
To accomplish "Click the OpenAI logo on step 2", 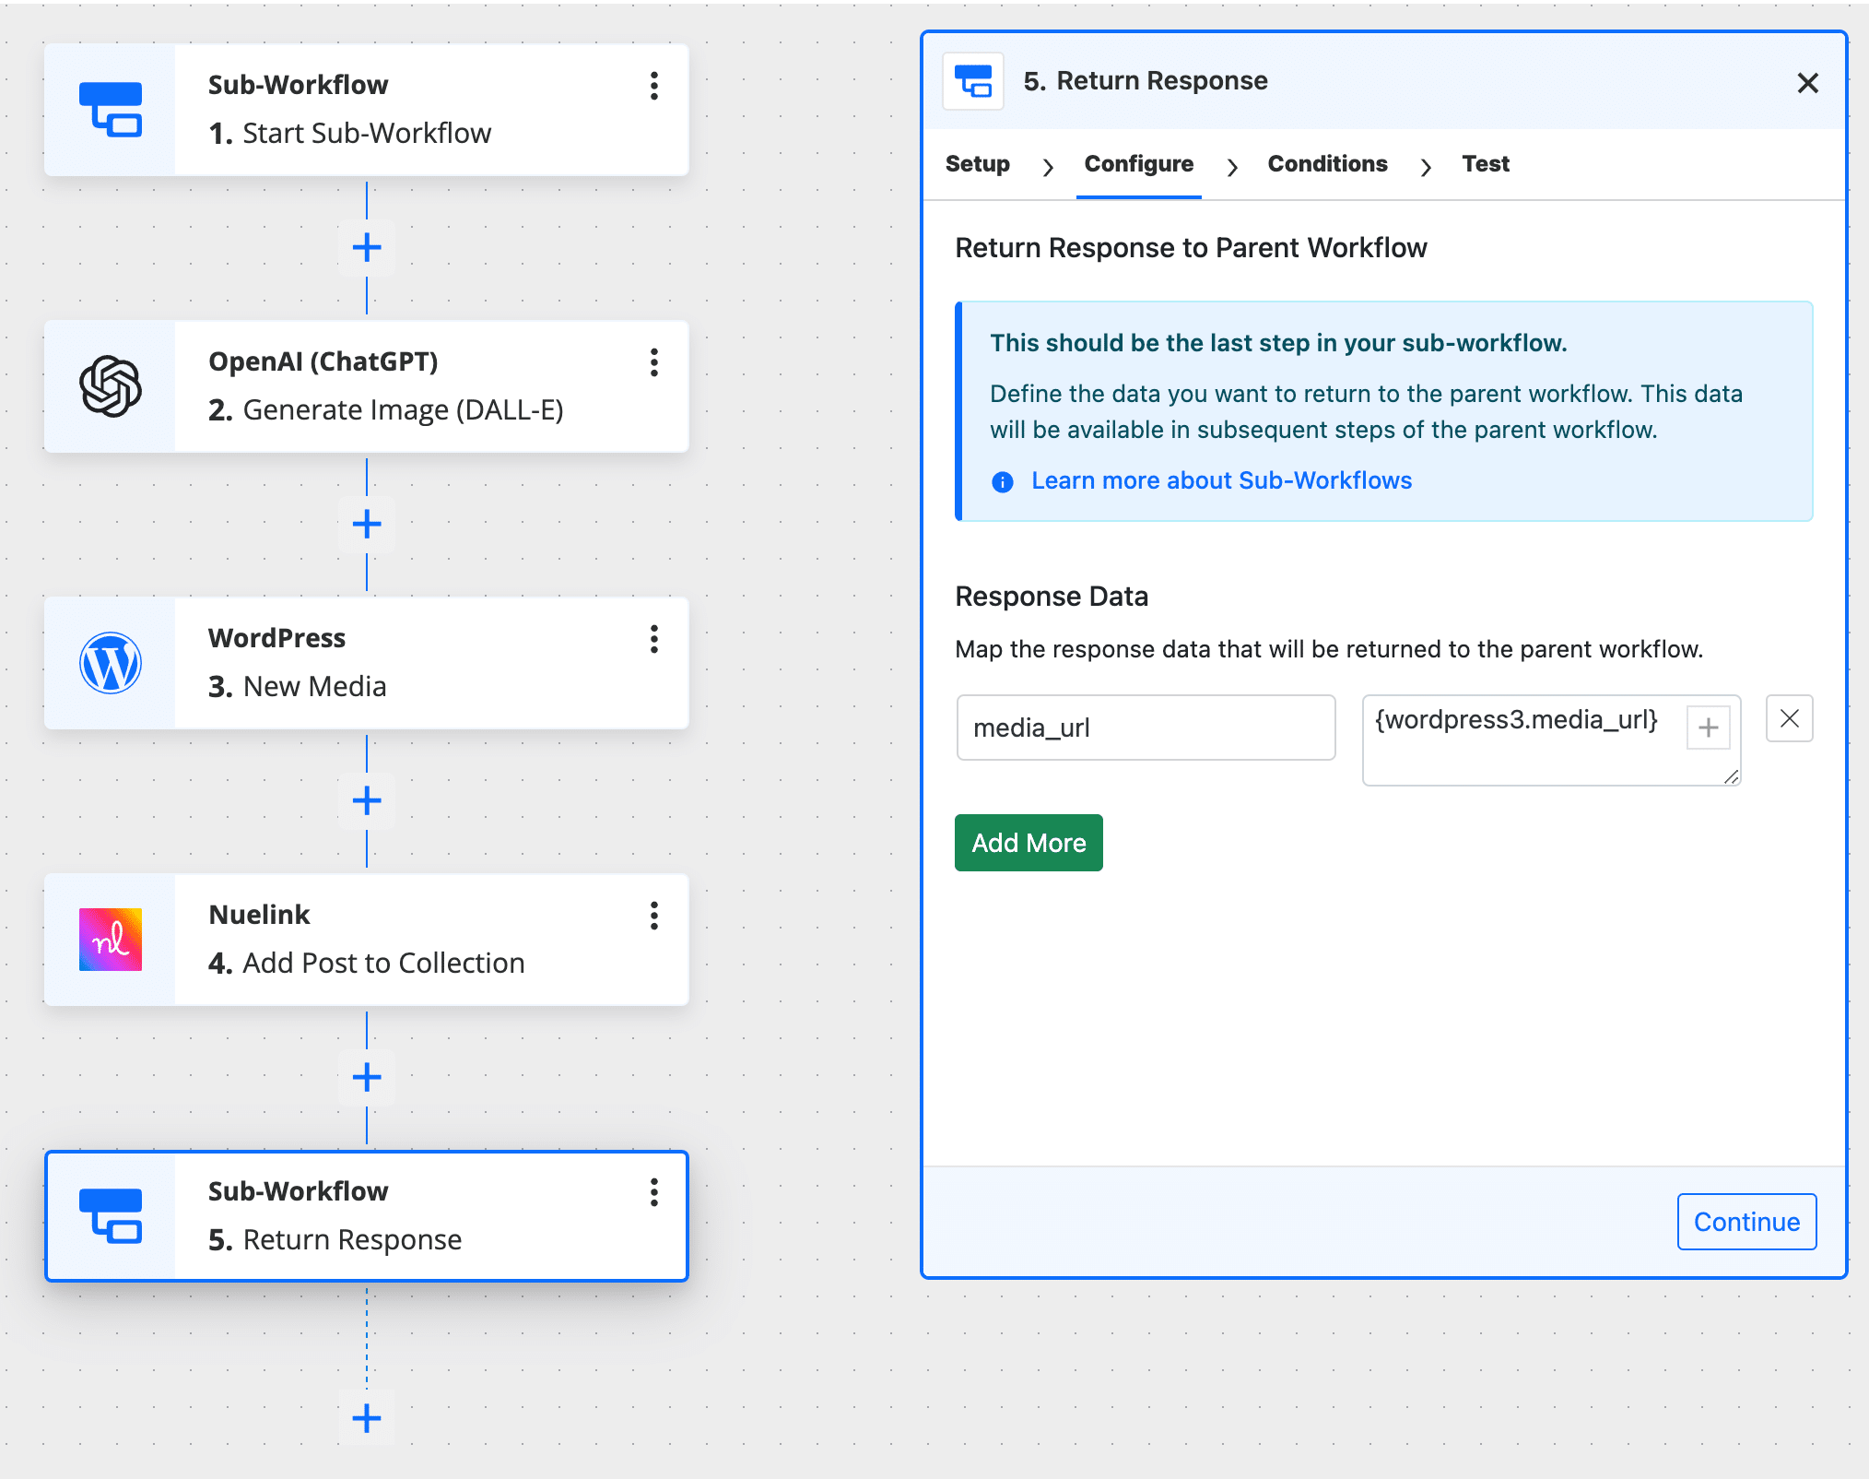I will click(x=110, y=386).
